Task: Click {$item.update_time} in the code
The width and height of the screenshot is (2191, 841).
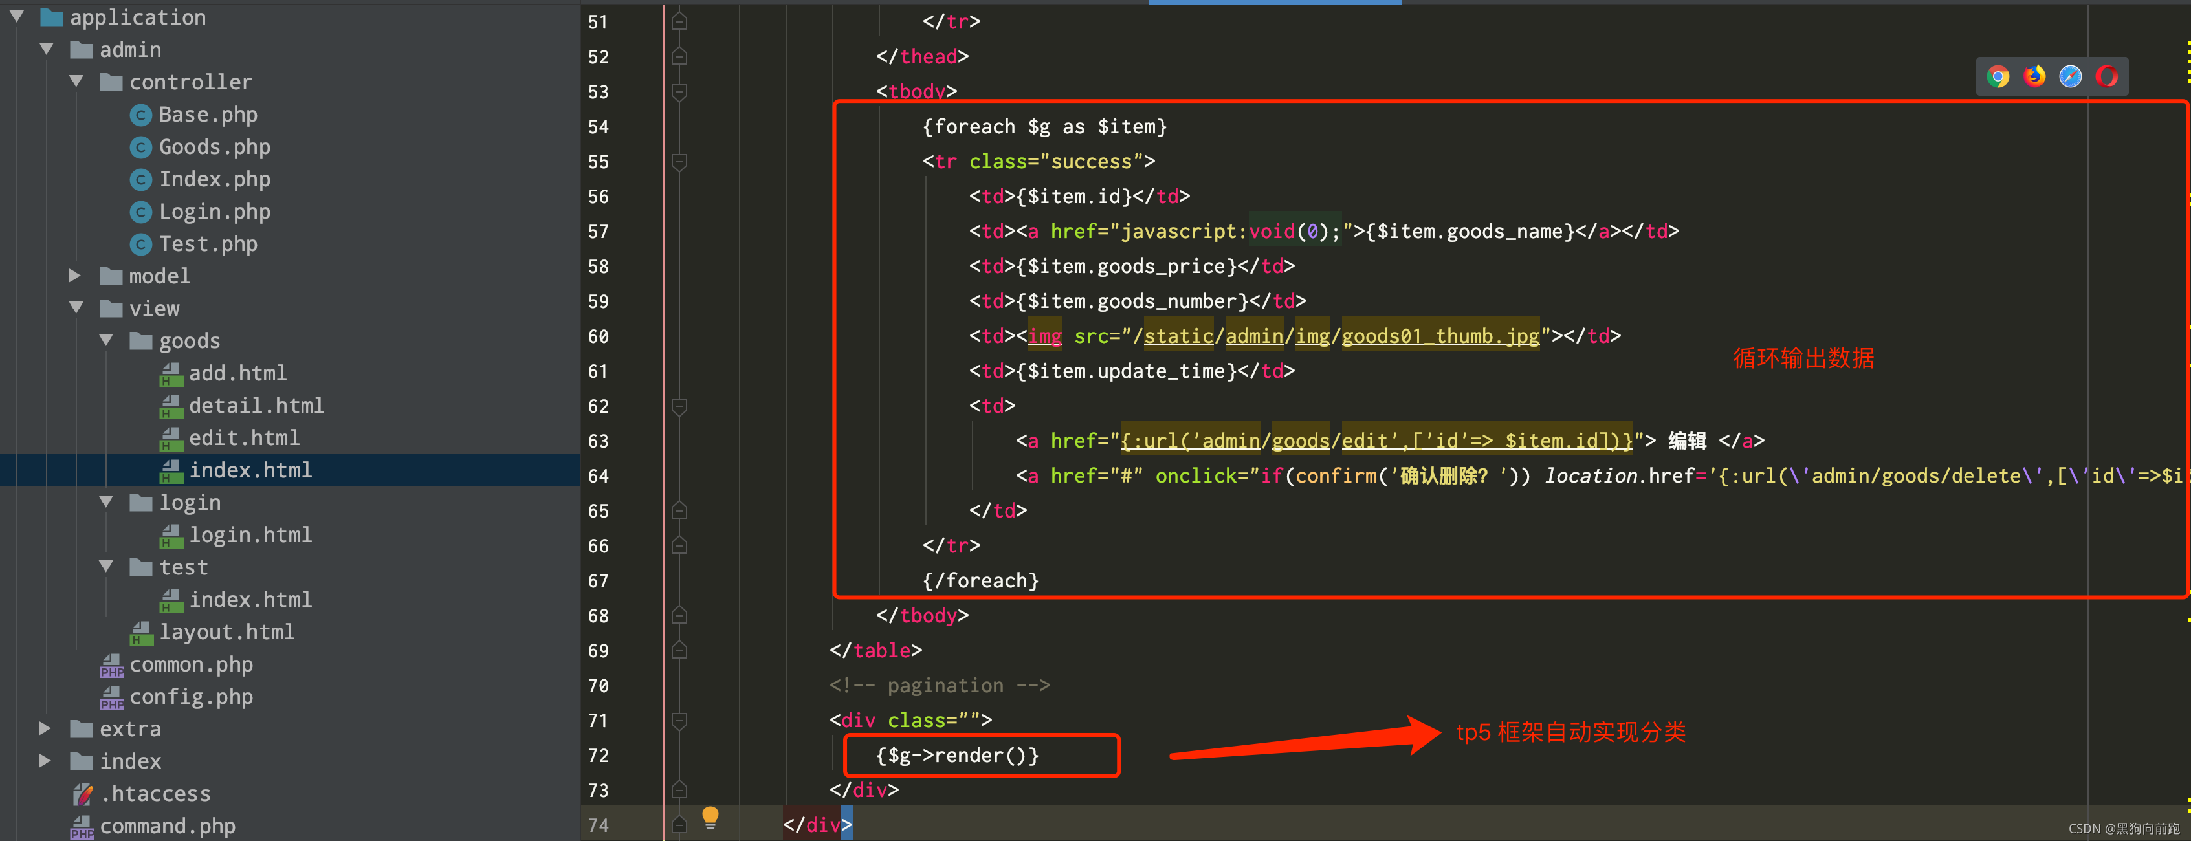Action: (x=1126, y=371)
